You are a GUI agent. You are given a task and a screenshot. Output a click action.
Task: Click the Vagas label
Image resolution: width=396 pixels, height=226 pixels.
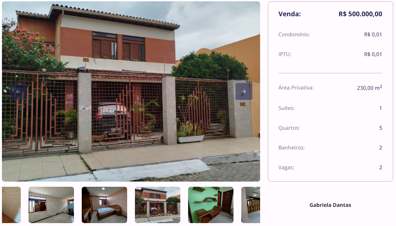[286, 167]
